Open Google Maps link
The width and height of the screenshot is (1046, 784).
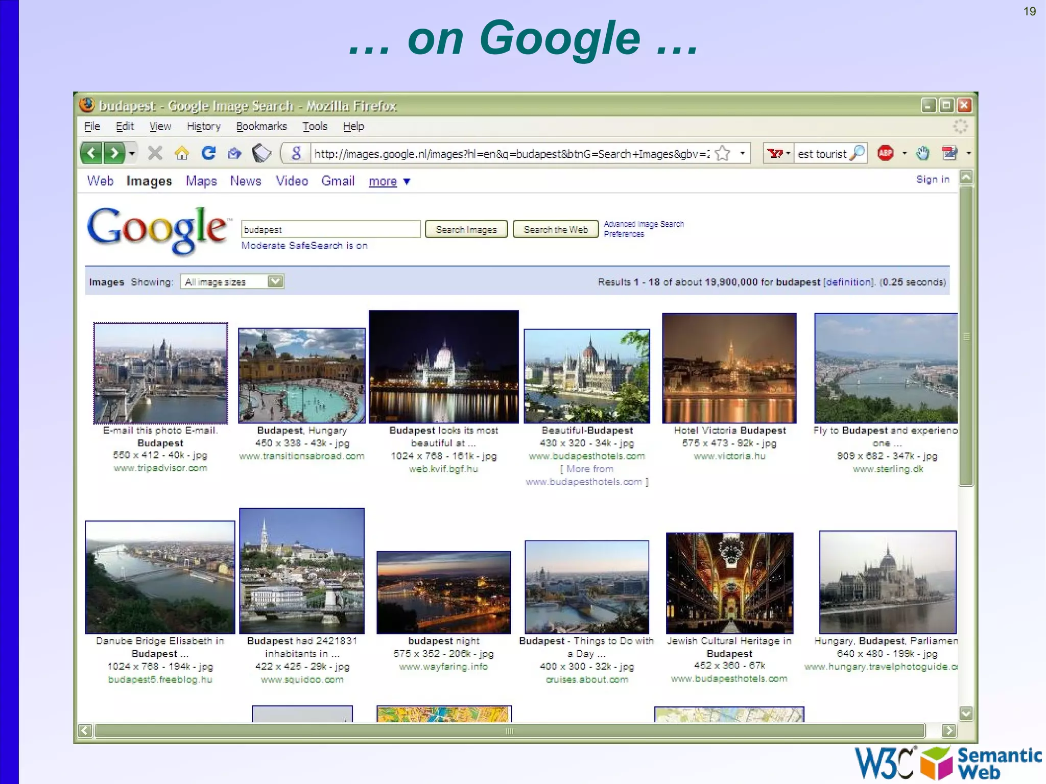[x=201, y=181]
